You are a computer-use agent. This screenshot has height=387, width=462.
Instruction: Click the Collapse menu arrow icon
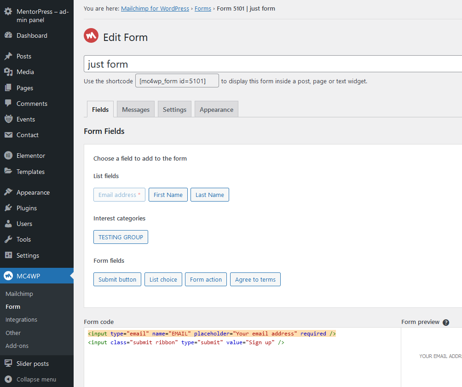tap(8, 379)
